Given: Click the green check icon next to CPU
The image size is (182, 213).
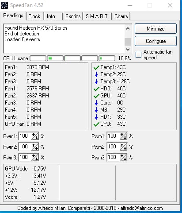Looking at the screenshot, I should click(x=96, y=124).
